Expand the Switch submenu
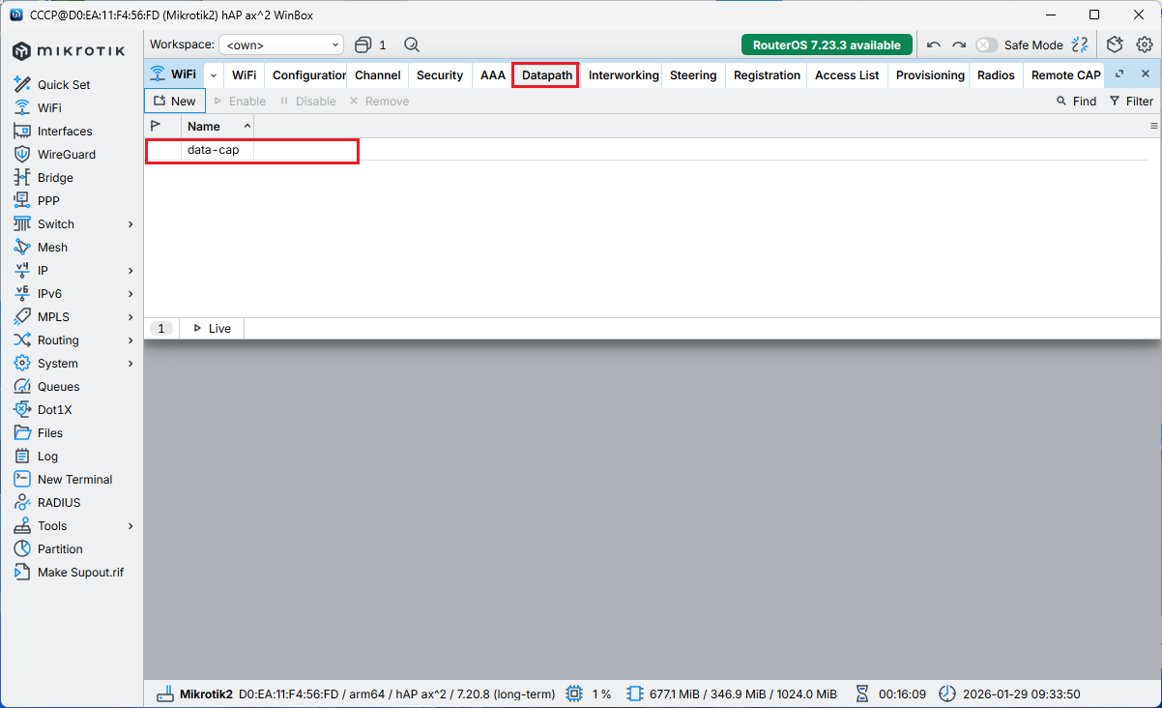 (131, 223)
